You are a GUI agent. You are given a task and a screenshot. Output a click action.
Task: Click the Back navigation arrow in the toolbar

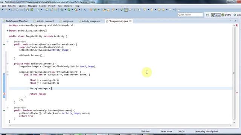[163, 10]
